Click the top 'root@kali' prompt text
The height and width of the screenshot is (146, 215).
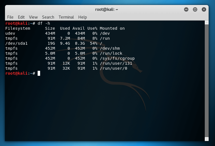point(16,23)
